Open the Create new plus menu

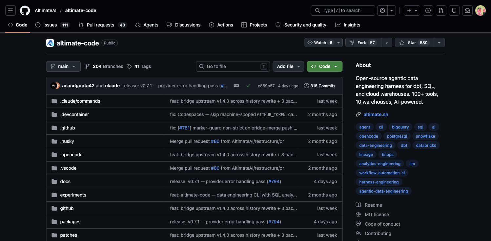(412, 10)
